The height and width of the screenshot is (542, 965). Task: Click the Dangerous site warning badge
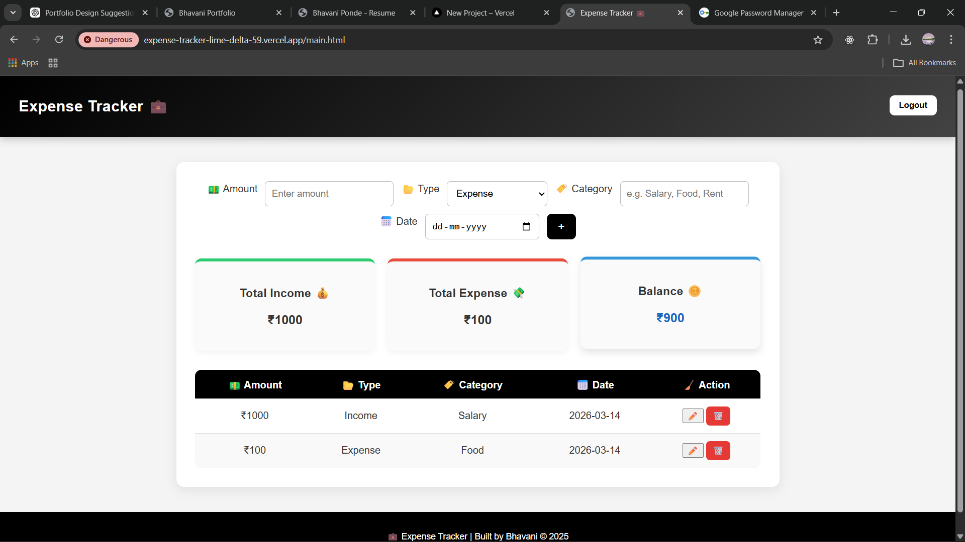[x=108, y=40]
